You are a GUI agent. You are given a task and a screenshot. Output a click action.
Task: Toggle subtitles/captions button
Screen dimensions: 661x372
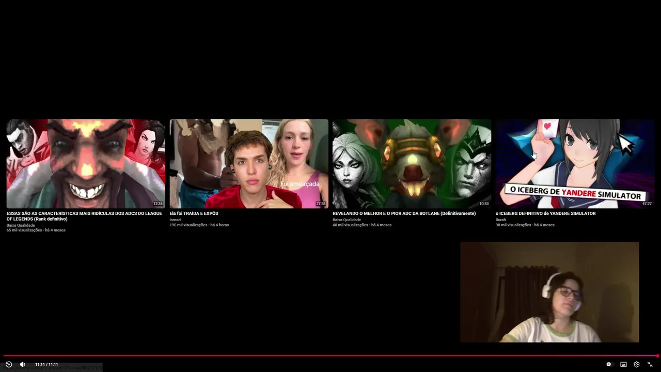pyautogui.click(x=623, y=364)
